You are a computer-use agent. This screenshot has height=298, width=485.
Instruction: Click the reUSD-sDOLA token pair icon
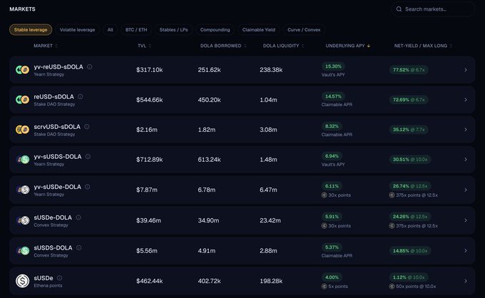(22, 100)
